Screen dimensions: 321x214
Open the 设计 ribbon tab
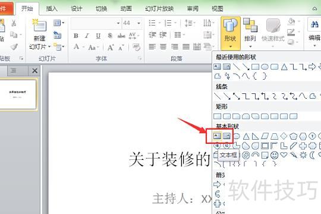(x=77, y=8)
